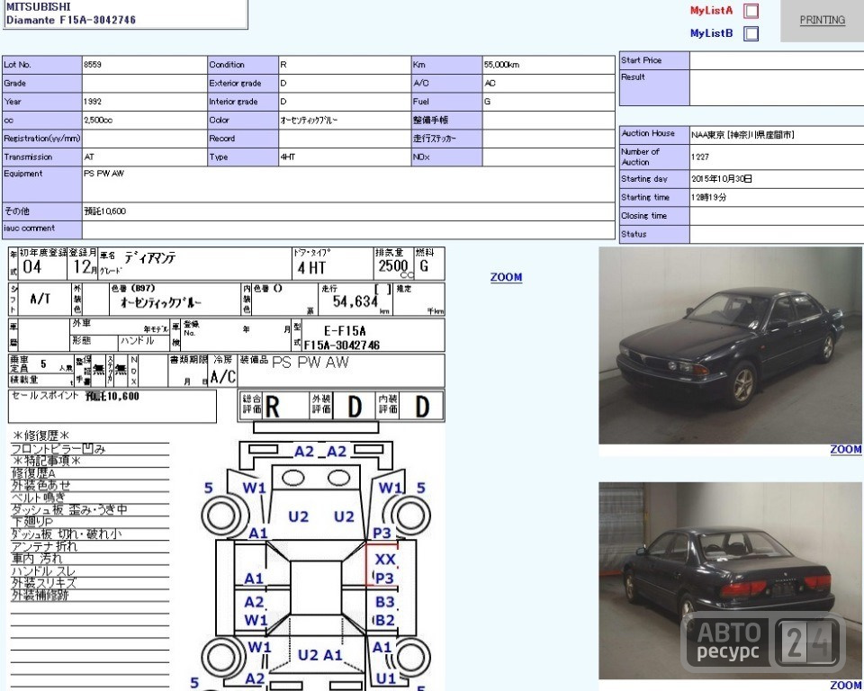Screen dimensions: 864x691
Task: Check the MyListB checkbox
Action: 751,33
